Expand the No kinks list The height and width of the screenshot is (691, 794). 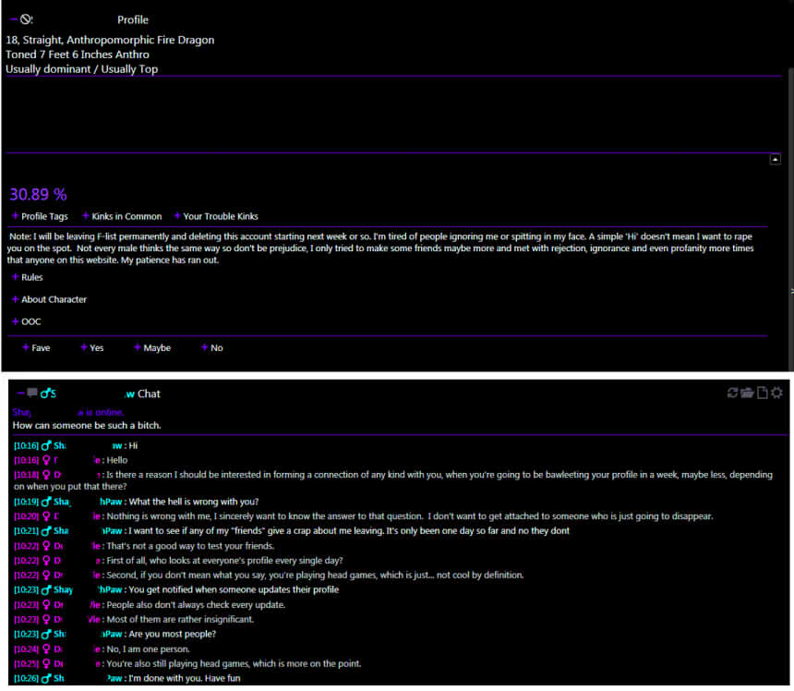click(212, 347)
